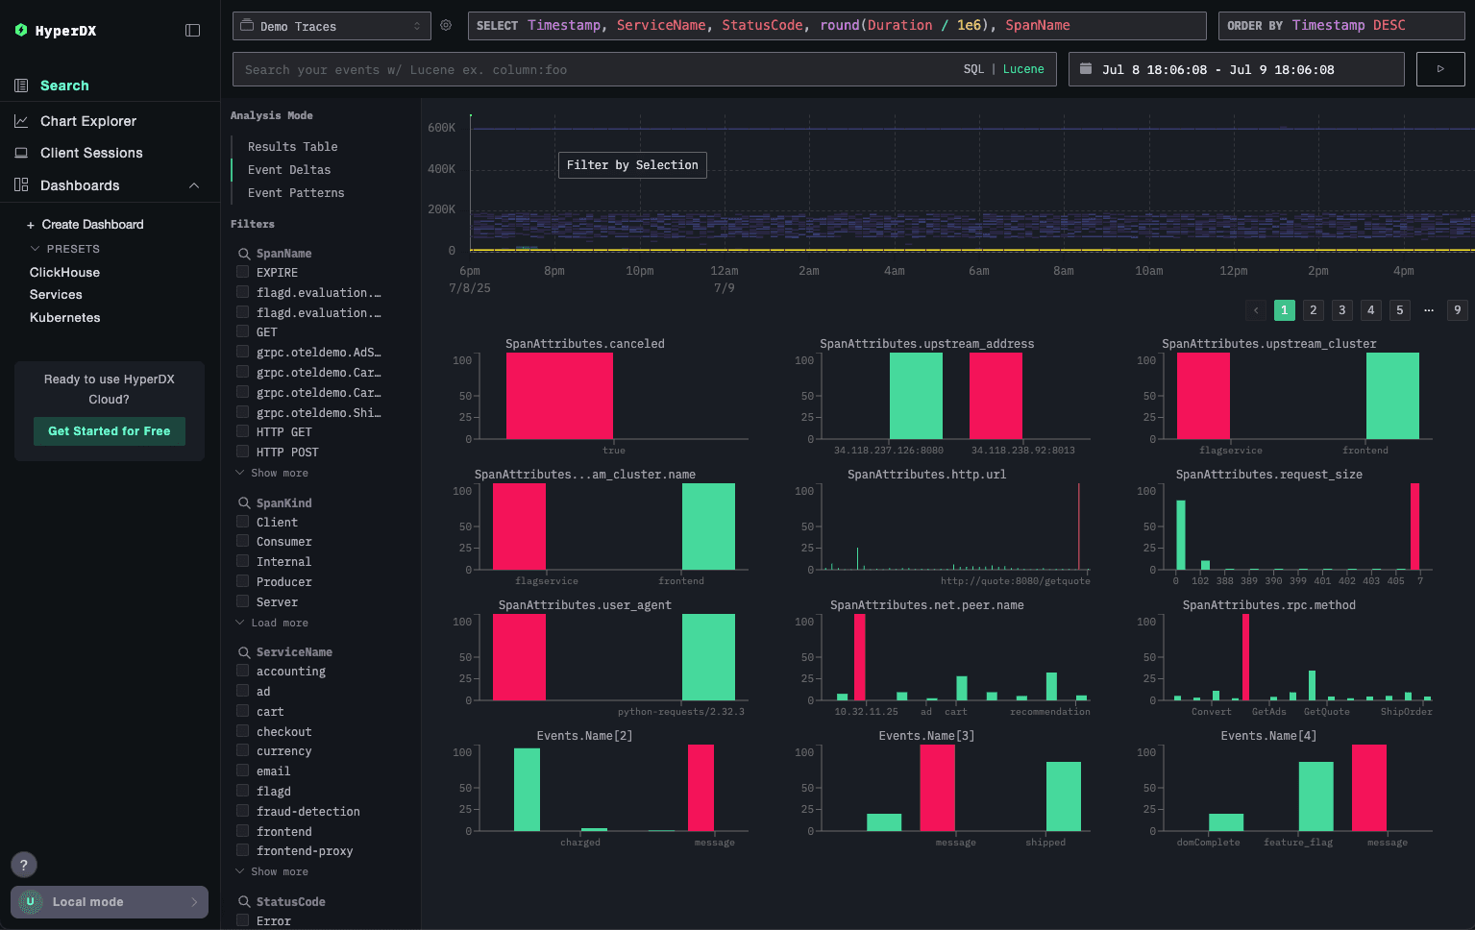Open the Local mode user menu chevron
This screenshot has width=1475, height=930.
pyautogui.click(x=194, y=902)
